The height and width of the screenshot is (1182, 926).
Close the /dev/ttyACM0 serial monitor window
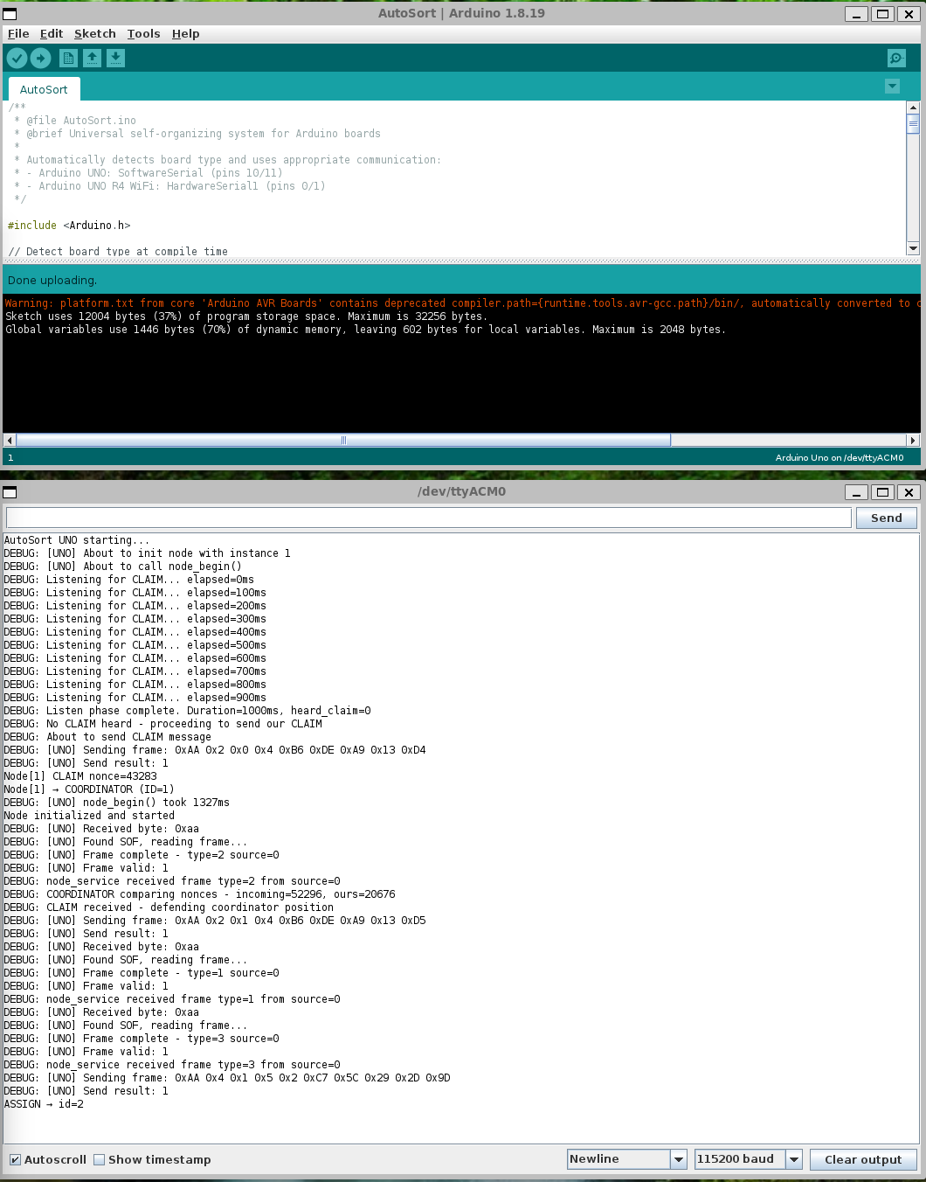pos(909,492)
